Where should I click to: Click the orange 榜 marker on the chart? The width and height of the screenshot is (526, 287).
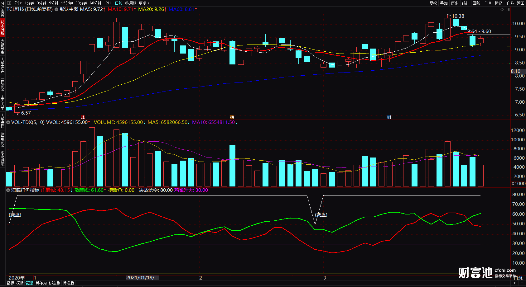coord(232,117)
